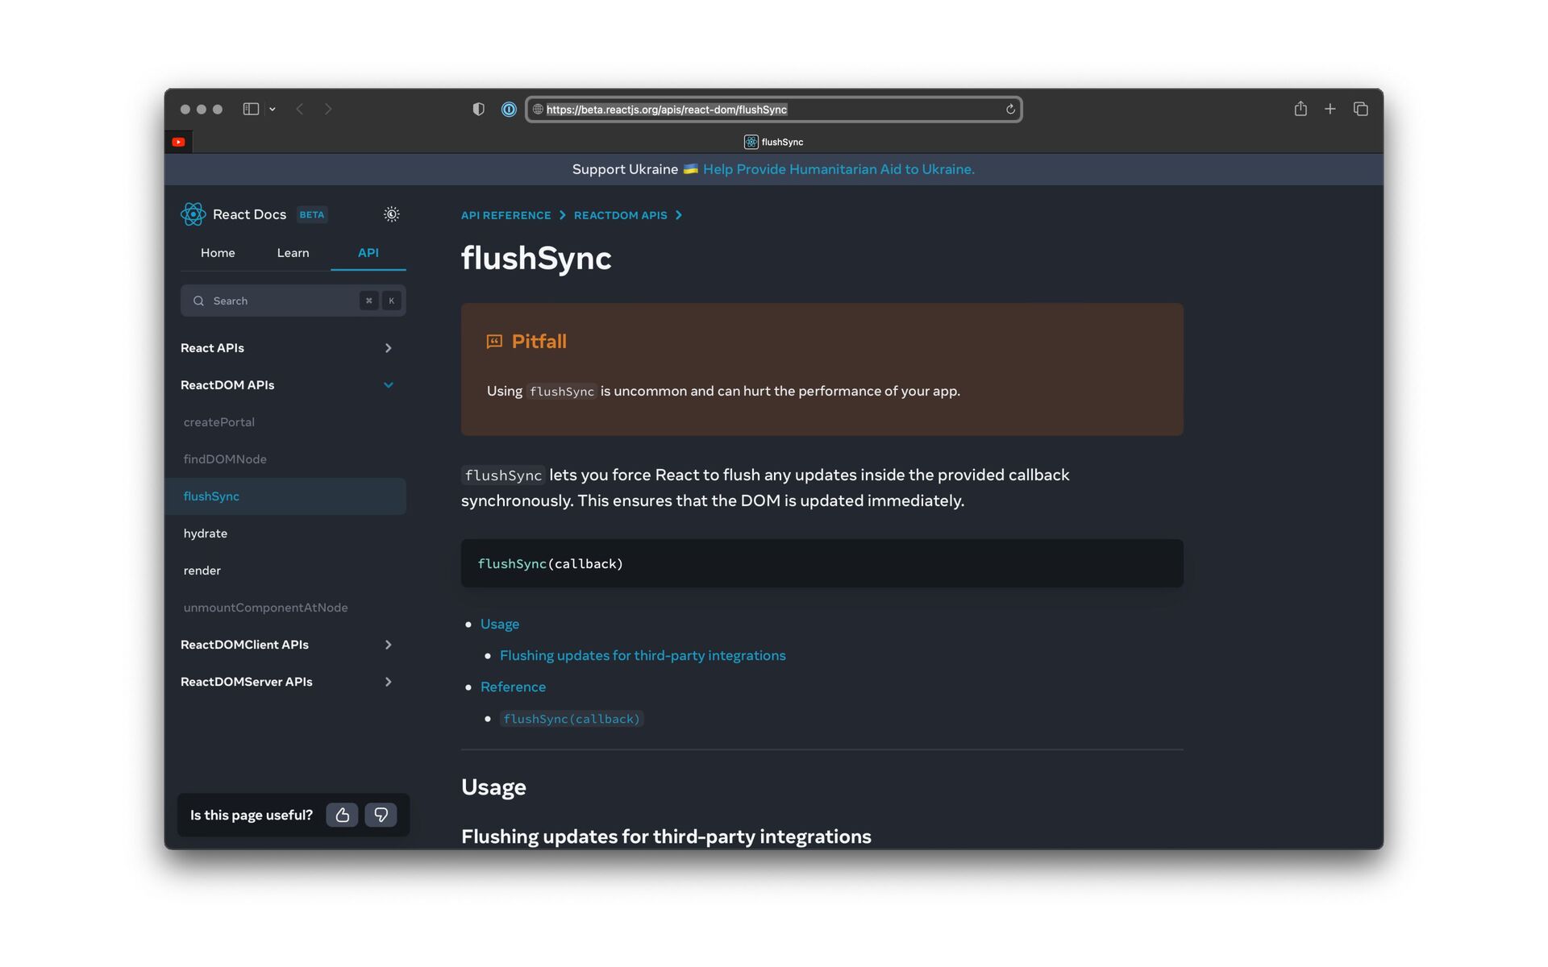Switch to the Learn tab

click(293, 253)
